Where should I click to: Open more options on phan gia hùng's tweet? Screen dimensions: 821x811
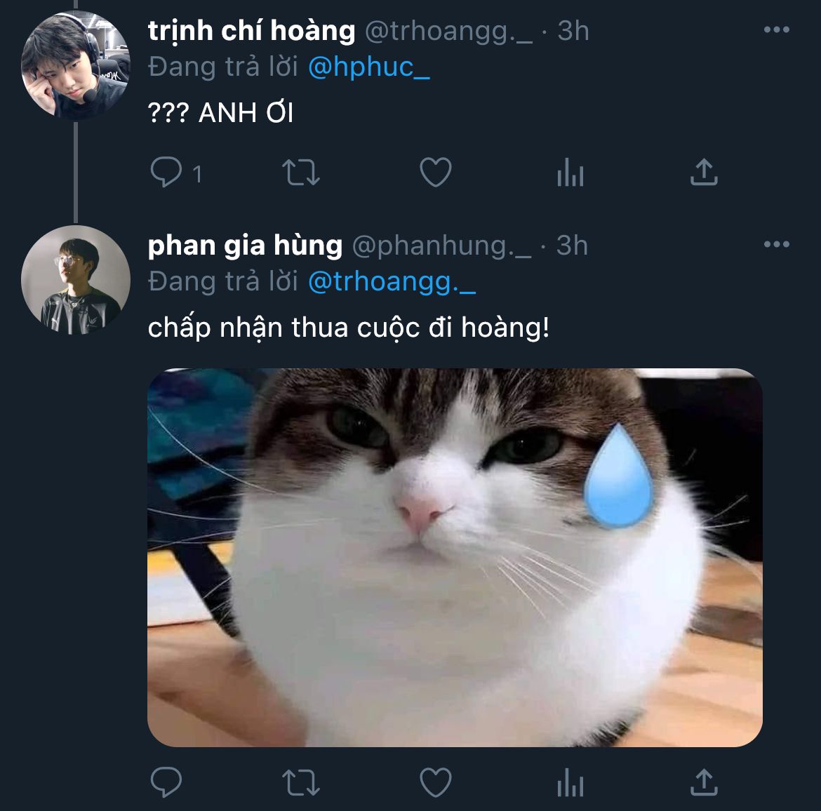click(x=776, y=245)
